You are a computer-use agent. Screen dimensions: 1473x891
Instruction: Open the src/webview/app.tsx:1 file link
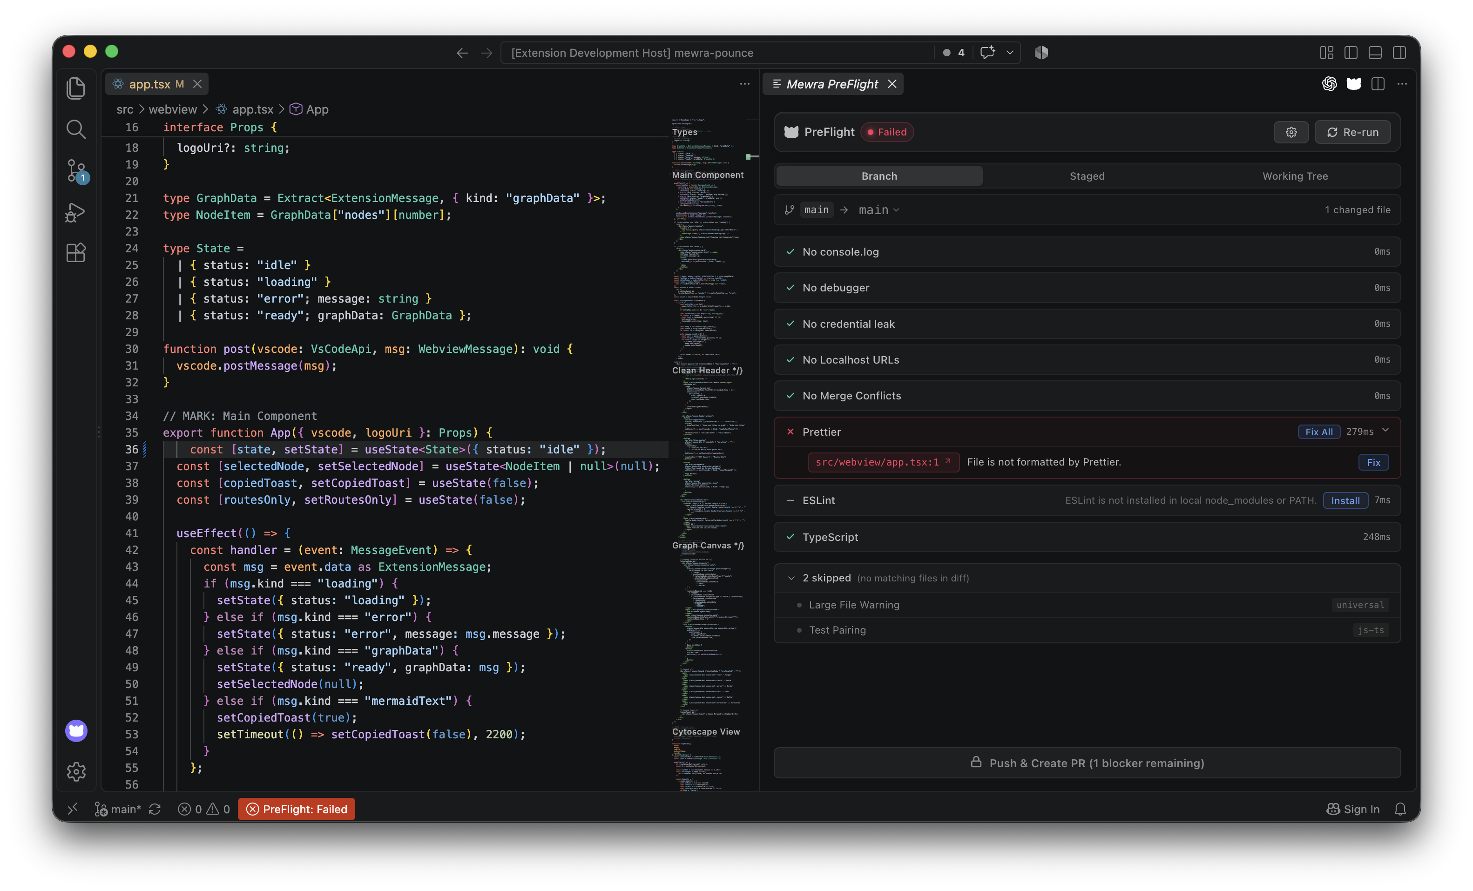pyautogui.click(x=883, y=462)
